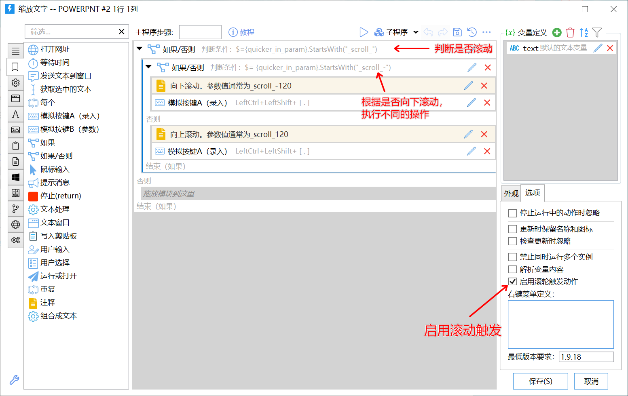Open version history clock icon

[472, 32]
